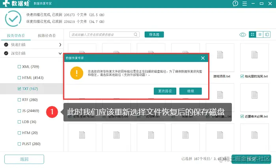
Task: Click the scan complete checkmark icon
Action: pos(13,19)
